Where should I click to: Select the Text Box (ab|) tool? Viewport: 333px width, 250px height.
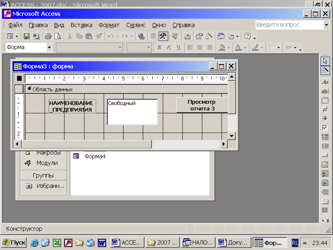coord(325,91)
